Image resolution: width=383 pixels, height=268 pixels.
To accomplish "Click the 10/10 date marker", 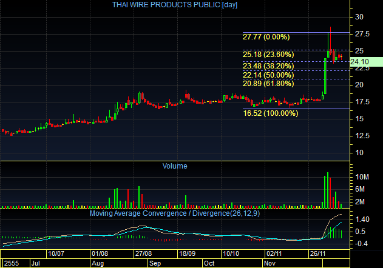I will point(231,253).
